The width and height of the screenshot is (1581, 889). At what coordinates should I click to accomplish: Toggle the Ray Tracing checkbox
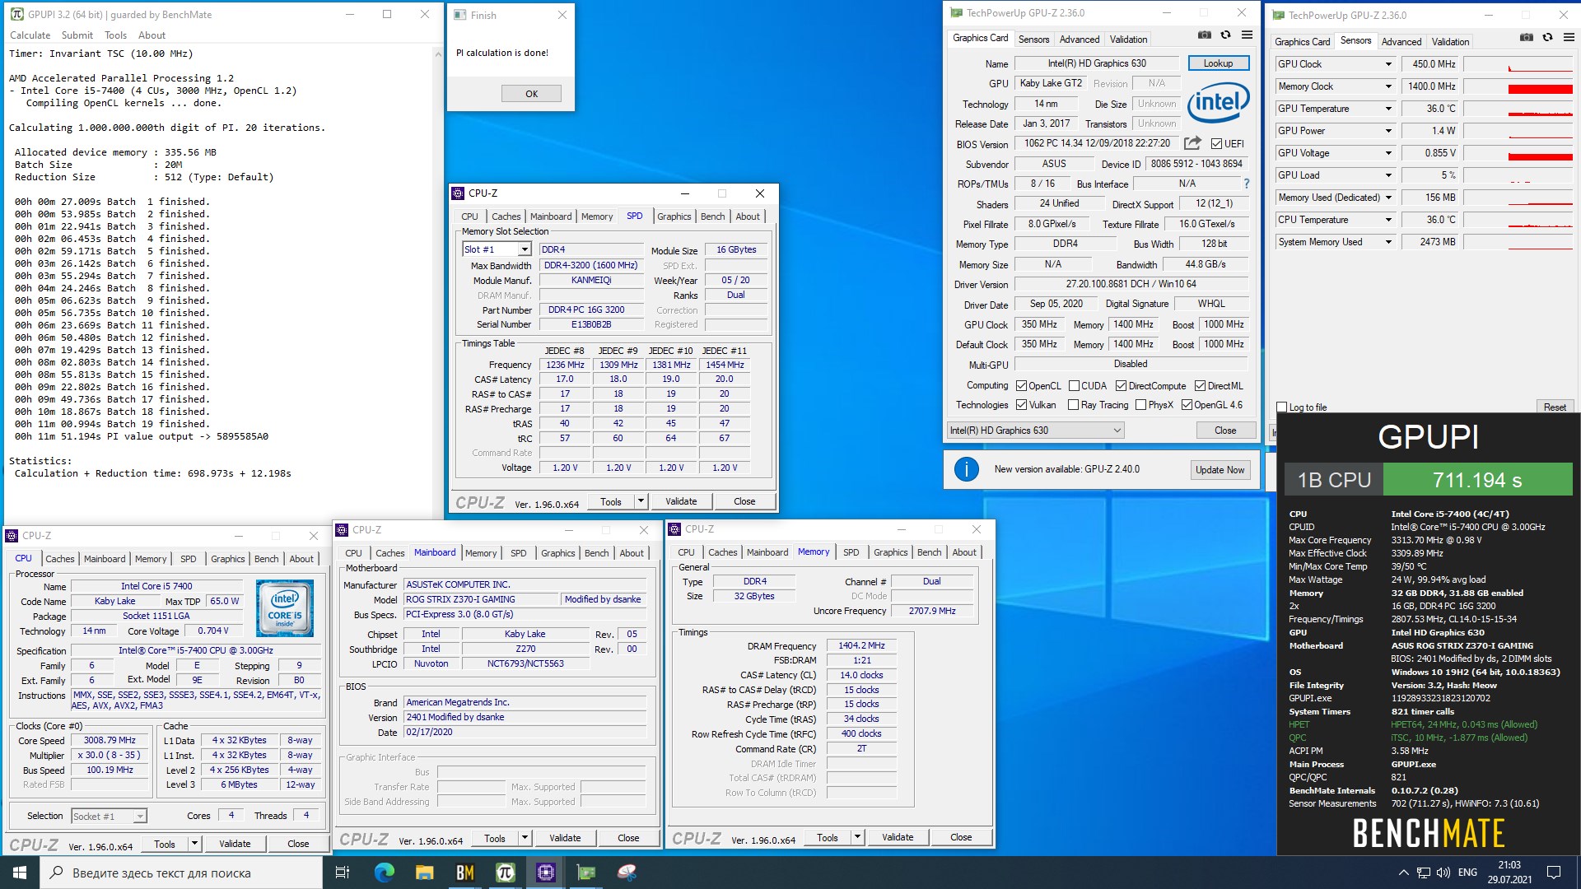coord(1073,405)
